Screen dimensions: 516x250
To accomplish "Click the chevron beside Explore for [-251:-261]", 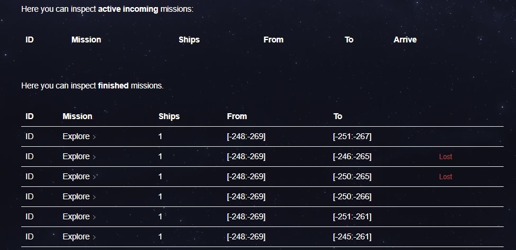I will pyautogui.click(x=94, y=217).
